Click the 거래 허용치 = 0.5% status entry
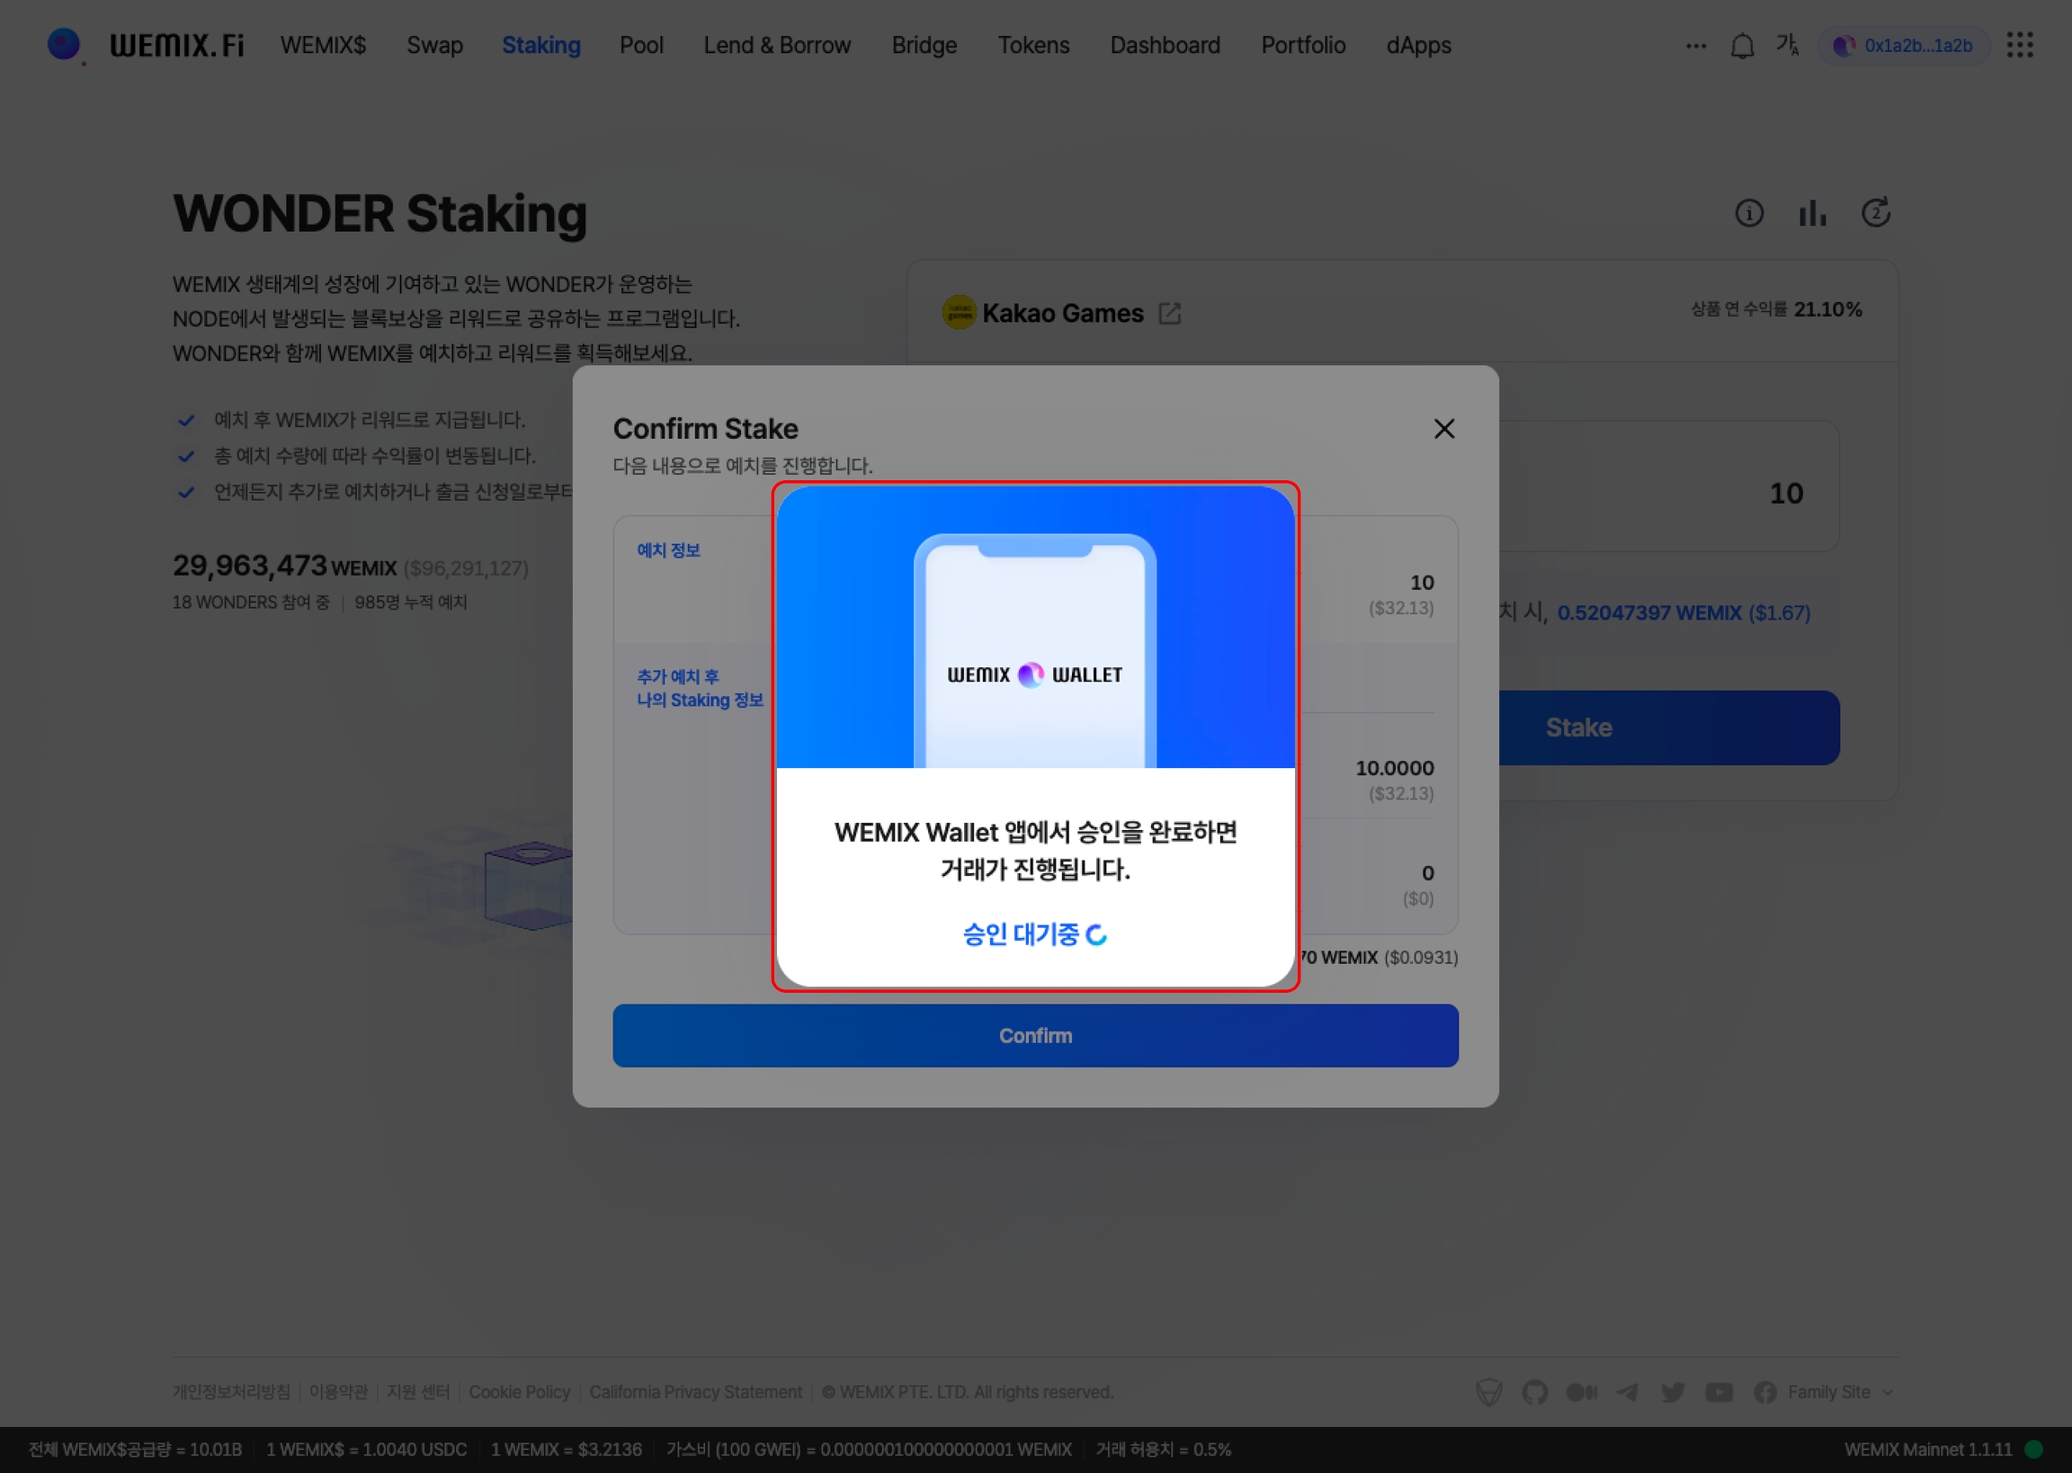Screen dimensions: 2072x1473 click(1164, 1450)
